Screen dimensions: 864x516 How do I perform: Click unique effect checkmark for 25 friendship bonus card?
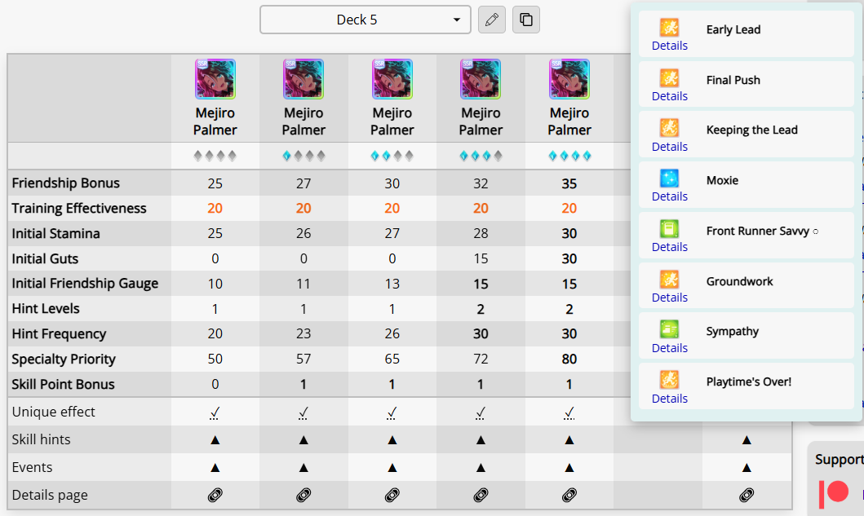point(215,412)
